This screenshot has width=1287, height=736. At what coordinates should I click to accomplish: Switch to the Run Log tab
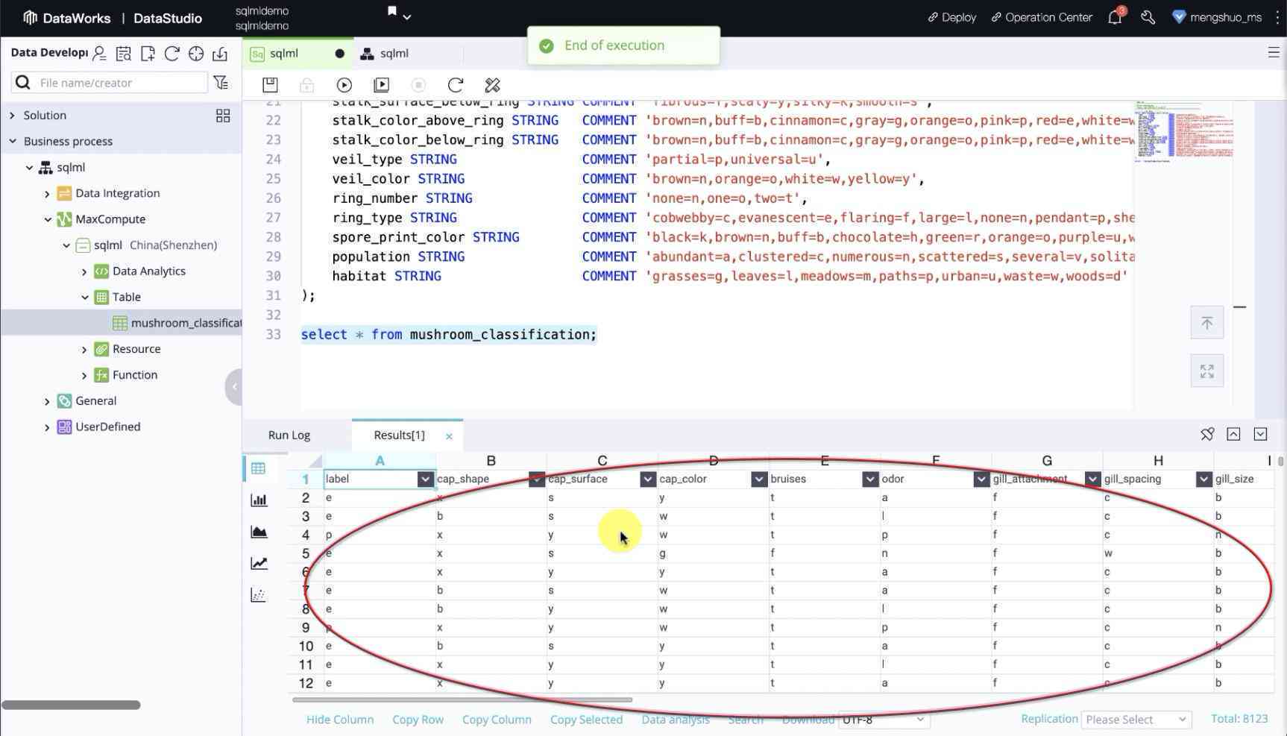pyautogui.click(x=289, y=435)
